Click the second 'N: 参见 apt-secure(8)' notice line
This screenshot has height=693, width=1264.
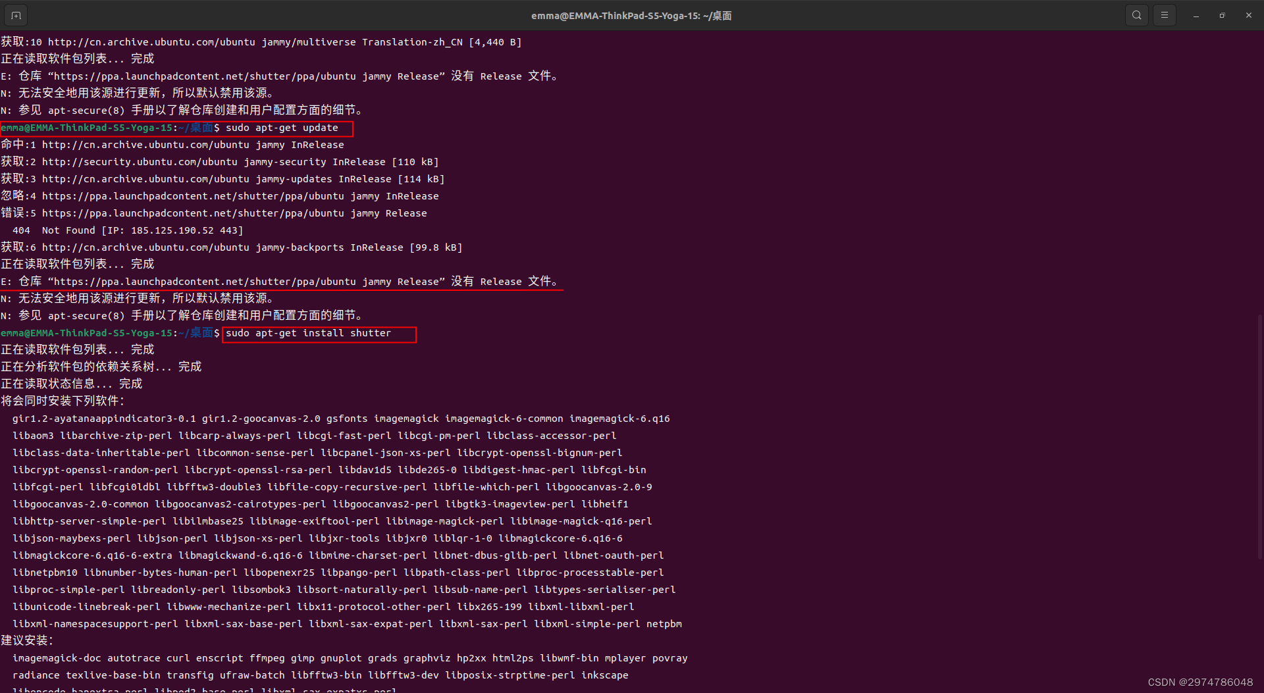click(182, 315)
